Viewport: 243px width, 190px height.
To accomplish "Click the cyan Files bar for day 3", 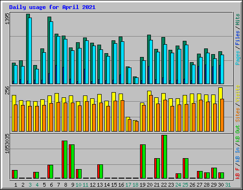I will pyautogui.click(x=30, y=51).
